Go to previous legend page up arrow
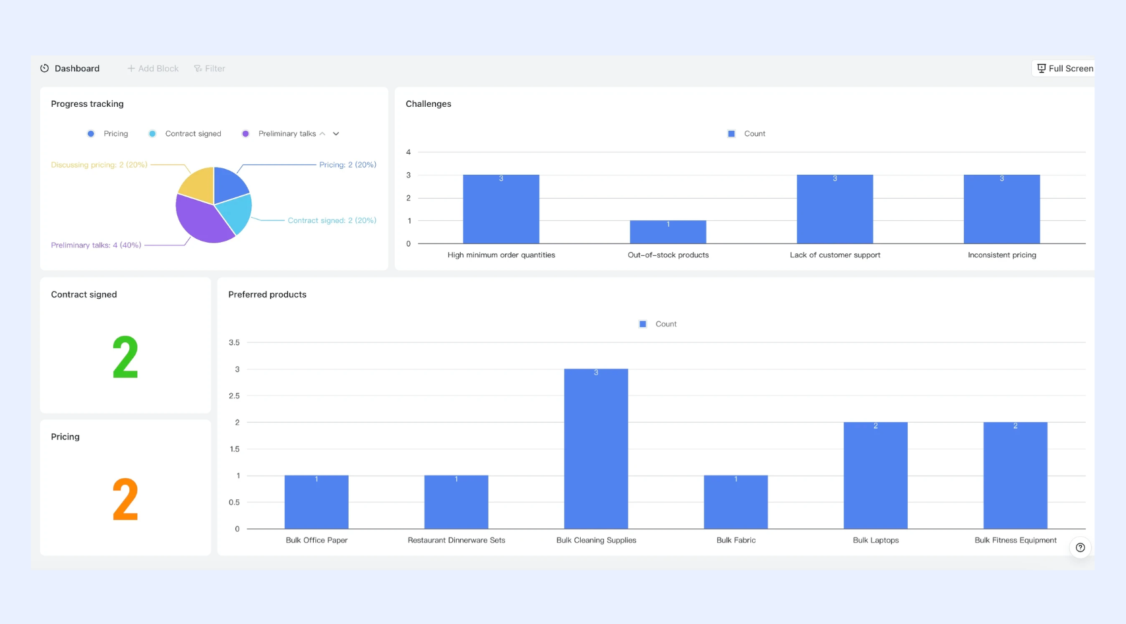This screenshot has width=1126, height=624. (322, 134)
